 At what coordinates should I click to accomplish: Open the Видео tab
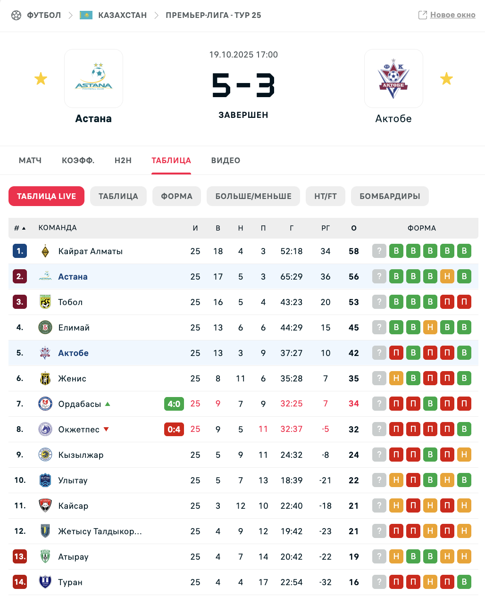click(x=226, y=161)
